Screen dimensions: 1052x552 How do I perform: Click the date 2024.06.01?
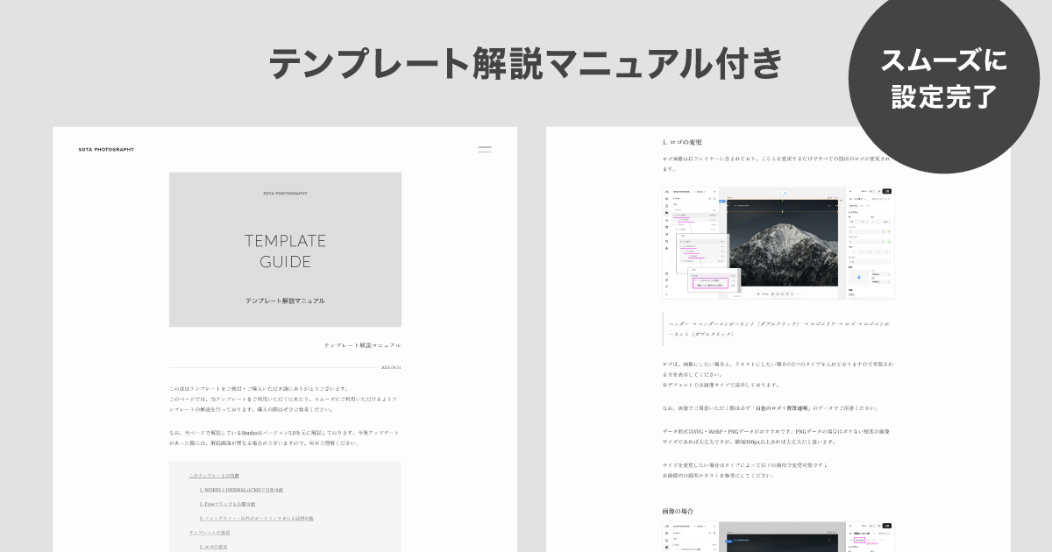pos(391,367)
